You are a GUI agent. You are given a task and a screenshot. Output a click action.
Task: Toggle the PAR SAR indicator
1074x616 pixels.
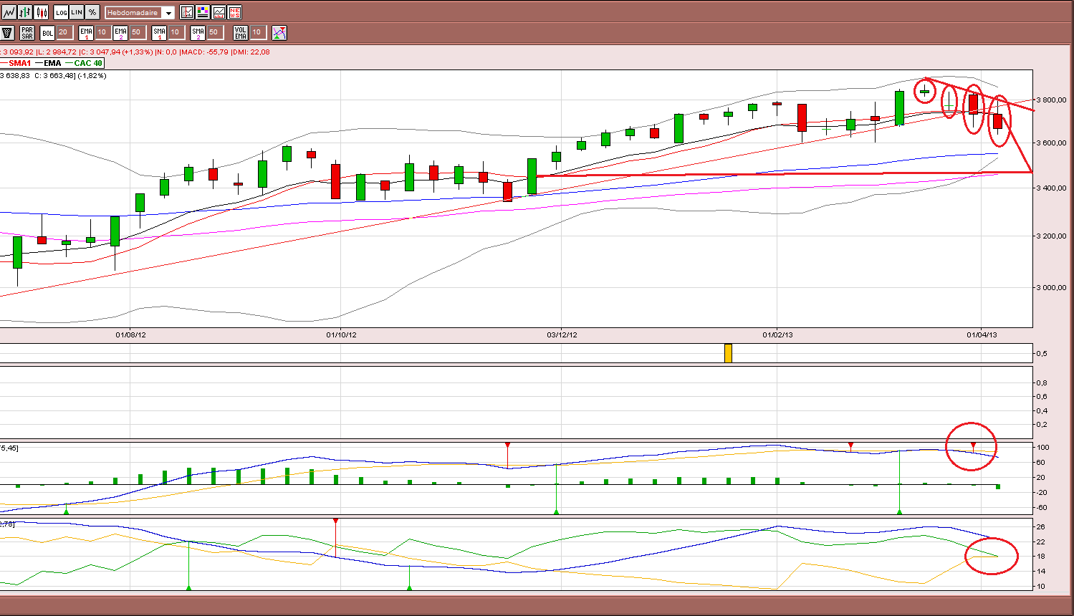(x=27, y=32)
